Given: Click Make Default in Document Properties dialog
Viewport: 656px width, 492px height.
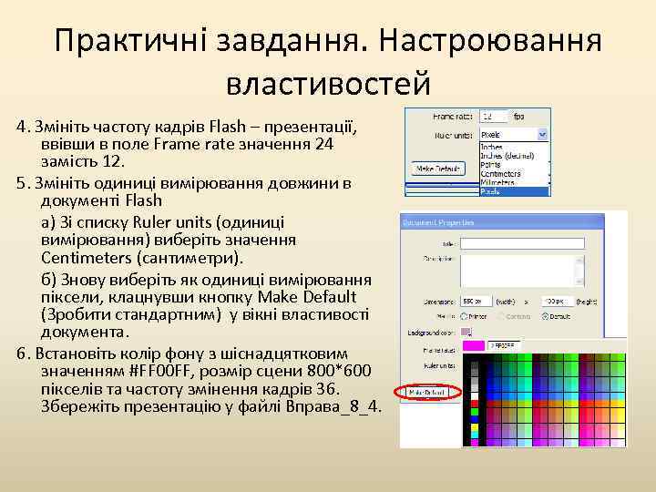Looking at the screenshot, I should coord(426,393).
